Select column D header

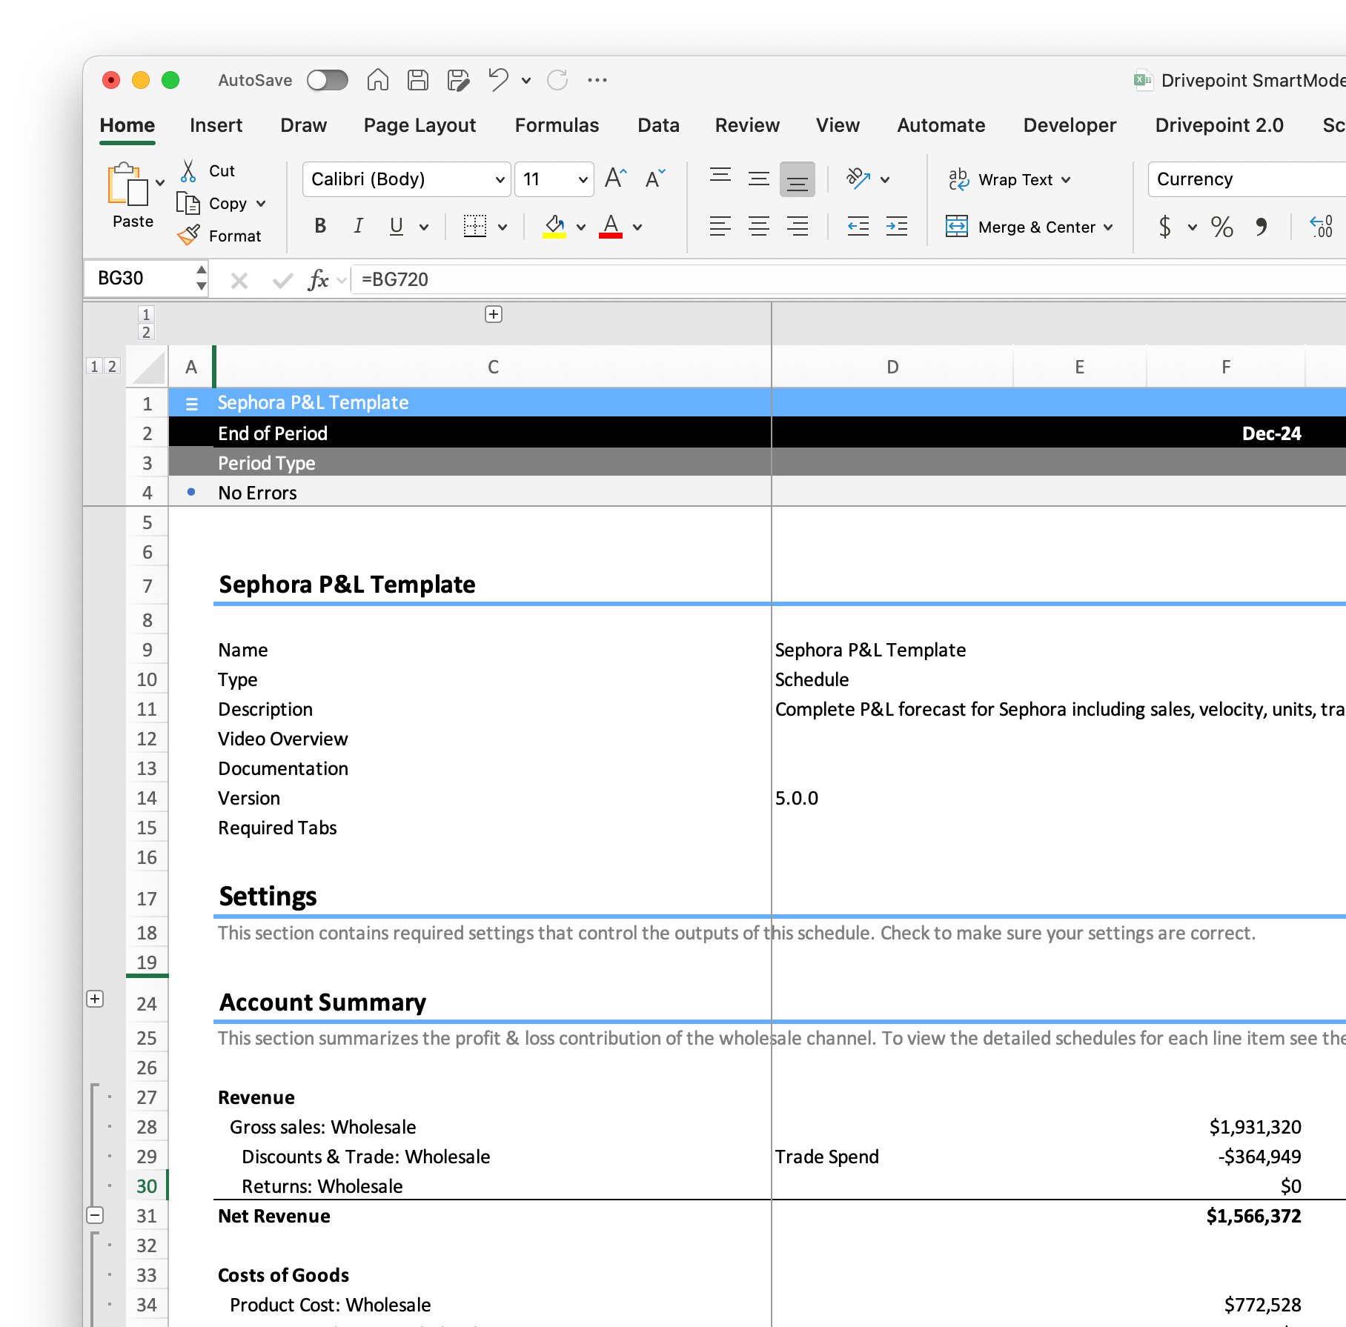[892, 367]
